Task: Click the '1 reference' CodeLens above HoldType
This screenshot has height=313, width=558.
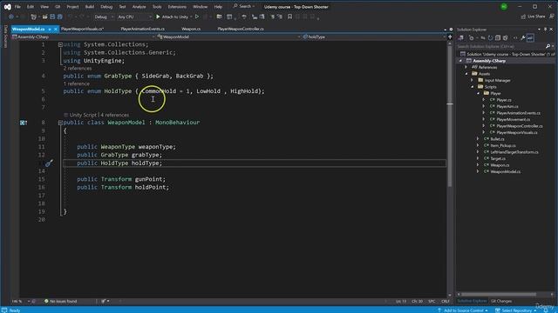Action: 77,83
